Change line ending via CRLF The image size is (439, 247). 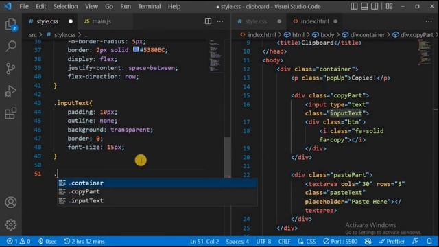point(284,241)
